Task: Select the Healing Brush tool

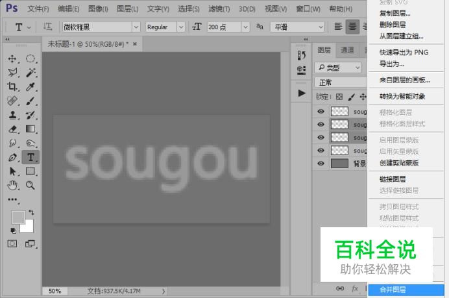Action: [x=12, y=101]
